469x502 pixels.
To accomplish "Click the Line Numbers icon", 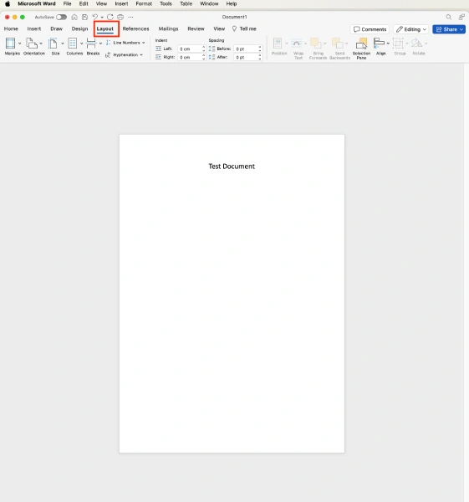I will pos(108,43).
